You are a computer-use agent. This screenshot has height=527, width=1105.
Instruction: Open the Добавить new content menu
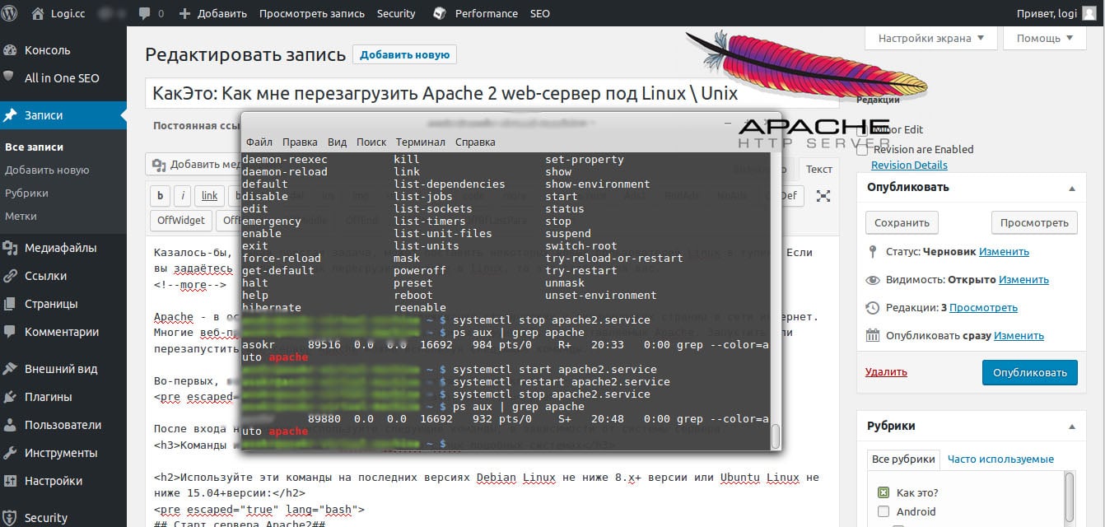tap(212, 13)
